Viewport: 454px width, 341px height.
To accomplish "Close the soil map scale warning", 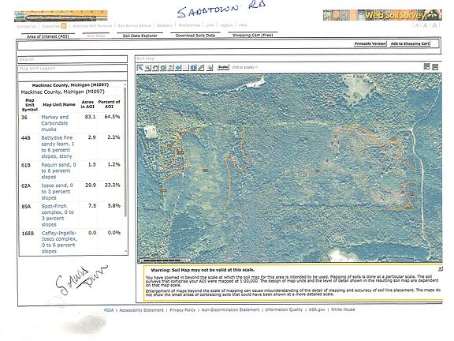I will pyautogui.click(x=440, y=269).
